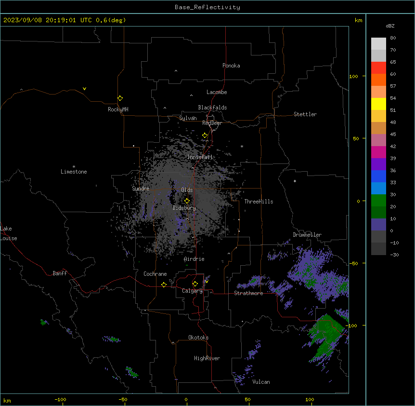This screenshot has height=406, width=415.
Task: Click the km unit label at the top right
Action: pyautogui.click(x=358, y=20)
